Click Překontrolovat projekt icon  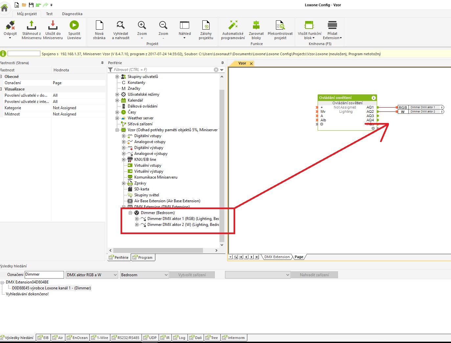[280, 26]
